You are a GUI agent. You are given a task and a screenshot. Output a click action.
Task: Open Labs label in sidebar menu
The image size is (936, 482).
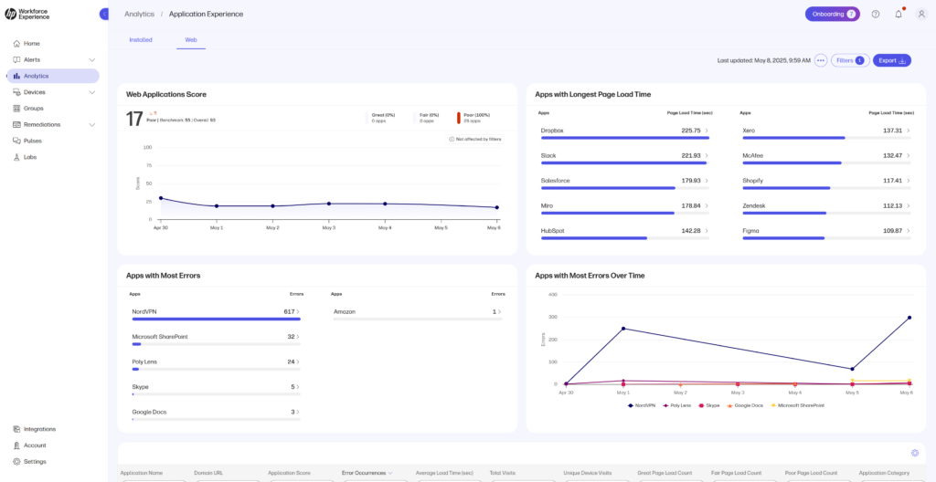point(30,157)
